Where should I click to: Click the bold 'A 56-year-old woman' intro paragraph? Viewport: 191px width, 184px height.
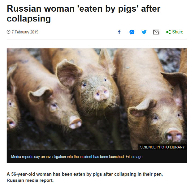tap(85, 177)
